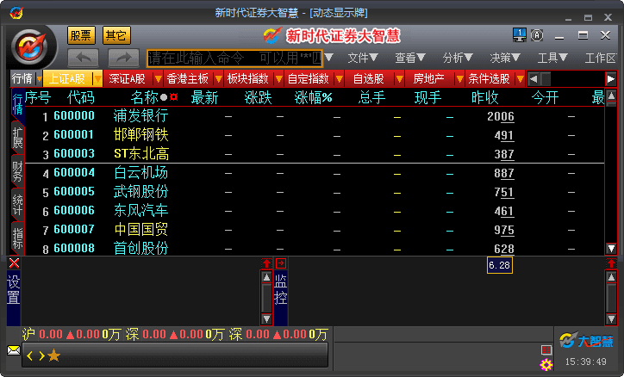Open the 决策 menu

(x=505, y=58)
